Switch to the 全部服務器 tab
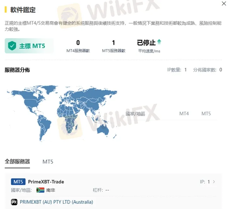The width and height of the screenshot is (228, 209). click(17, 161)
